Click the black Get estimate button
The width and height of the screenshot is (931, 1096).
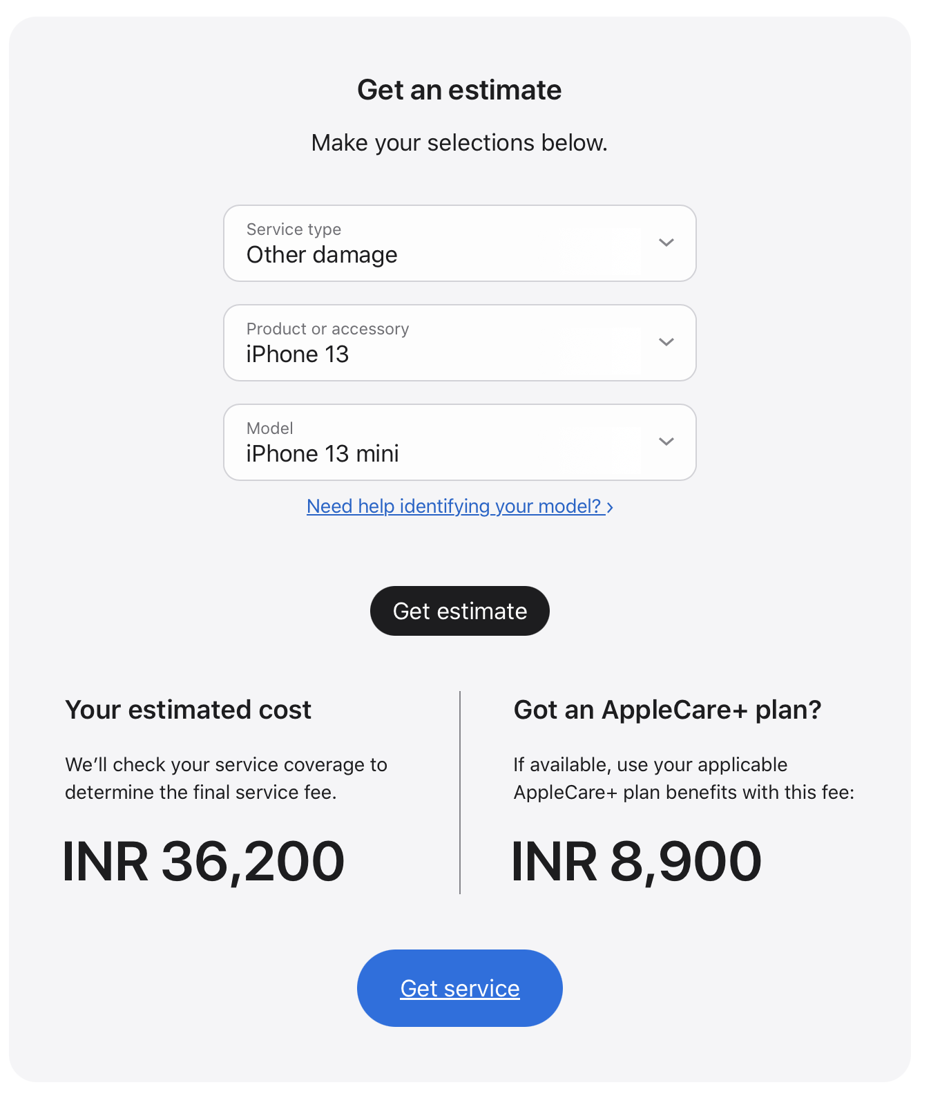pos(460,611)
